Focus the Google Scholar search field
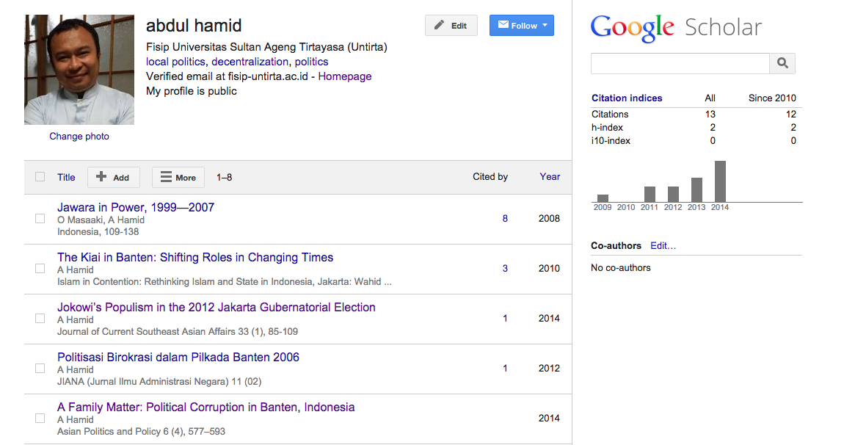This screenshot has height=445, width=855. (x=680, y=63)
